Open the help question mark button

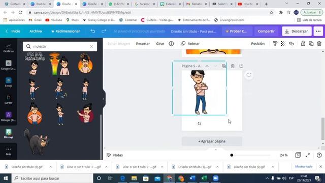[x=319, y=155]
